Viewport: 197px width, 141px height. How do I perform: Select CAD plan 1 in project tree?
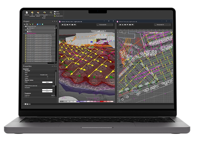tap(32, 28)
